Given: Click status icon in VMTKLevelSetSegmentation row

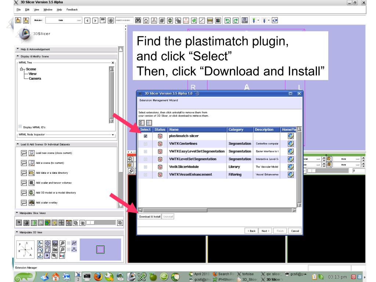Looking at the screenshot, I should tap(160, 159).
